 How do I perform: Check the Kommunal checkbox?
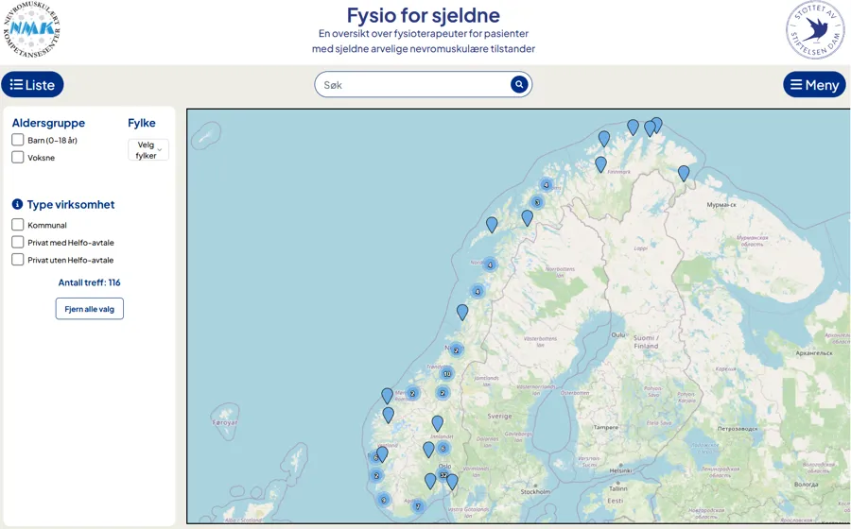18,225
